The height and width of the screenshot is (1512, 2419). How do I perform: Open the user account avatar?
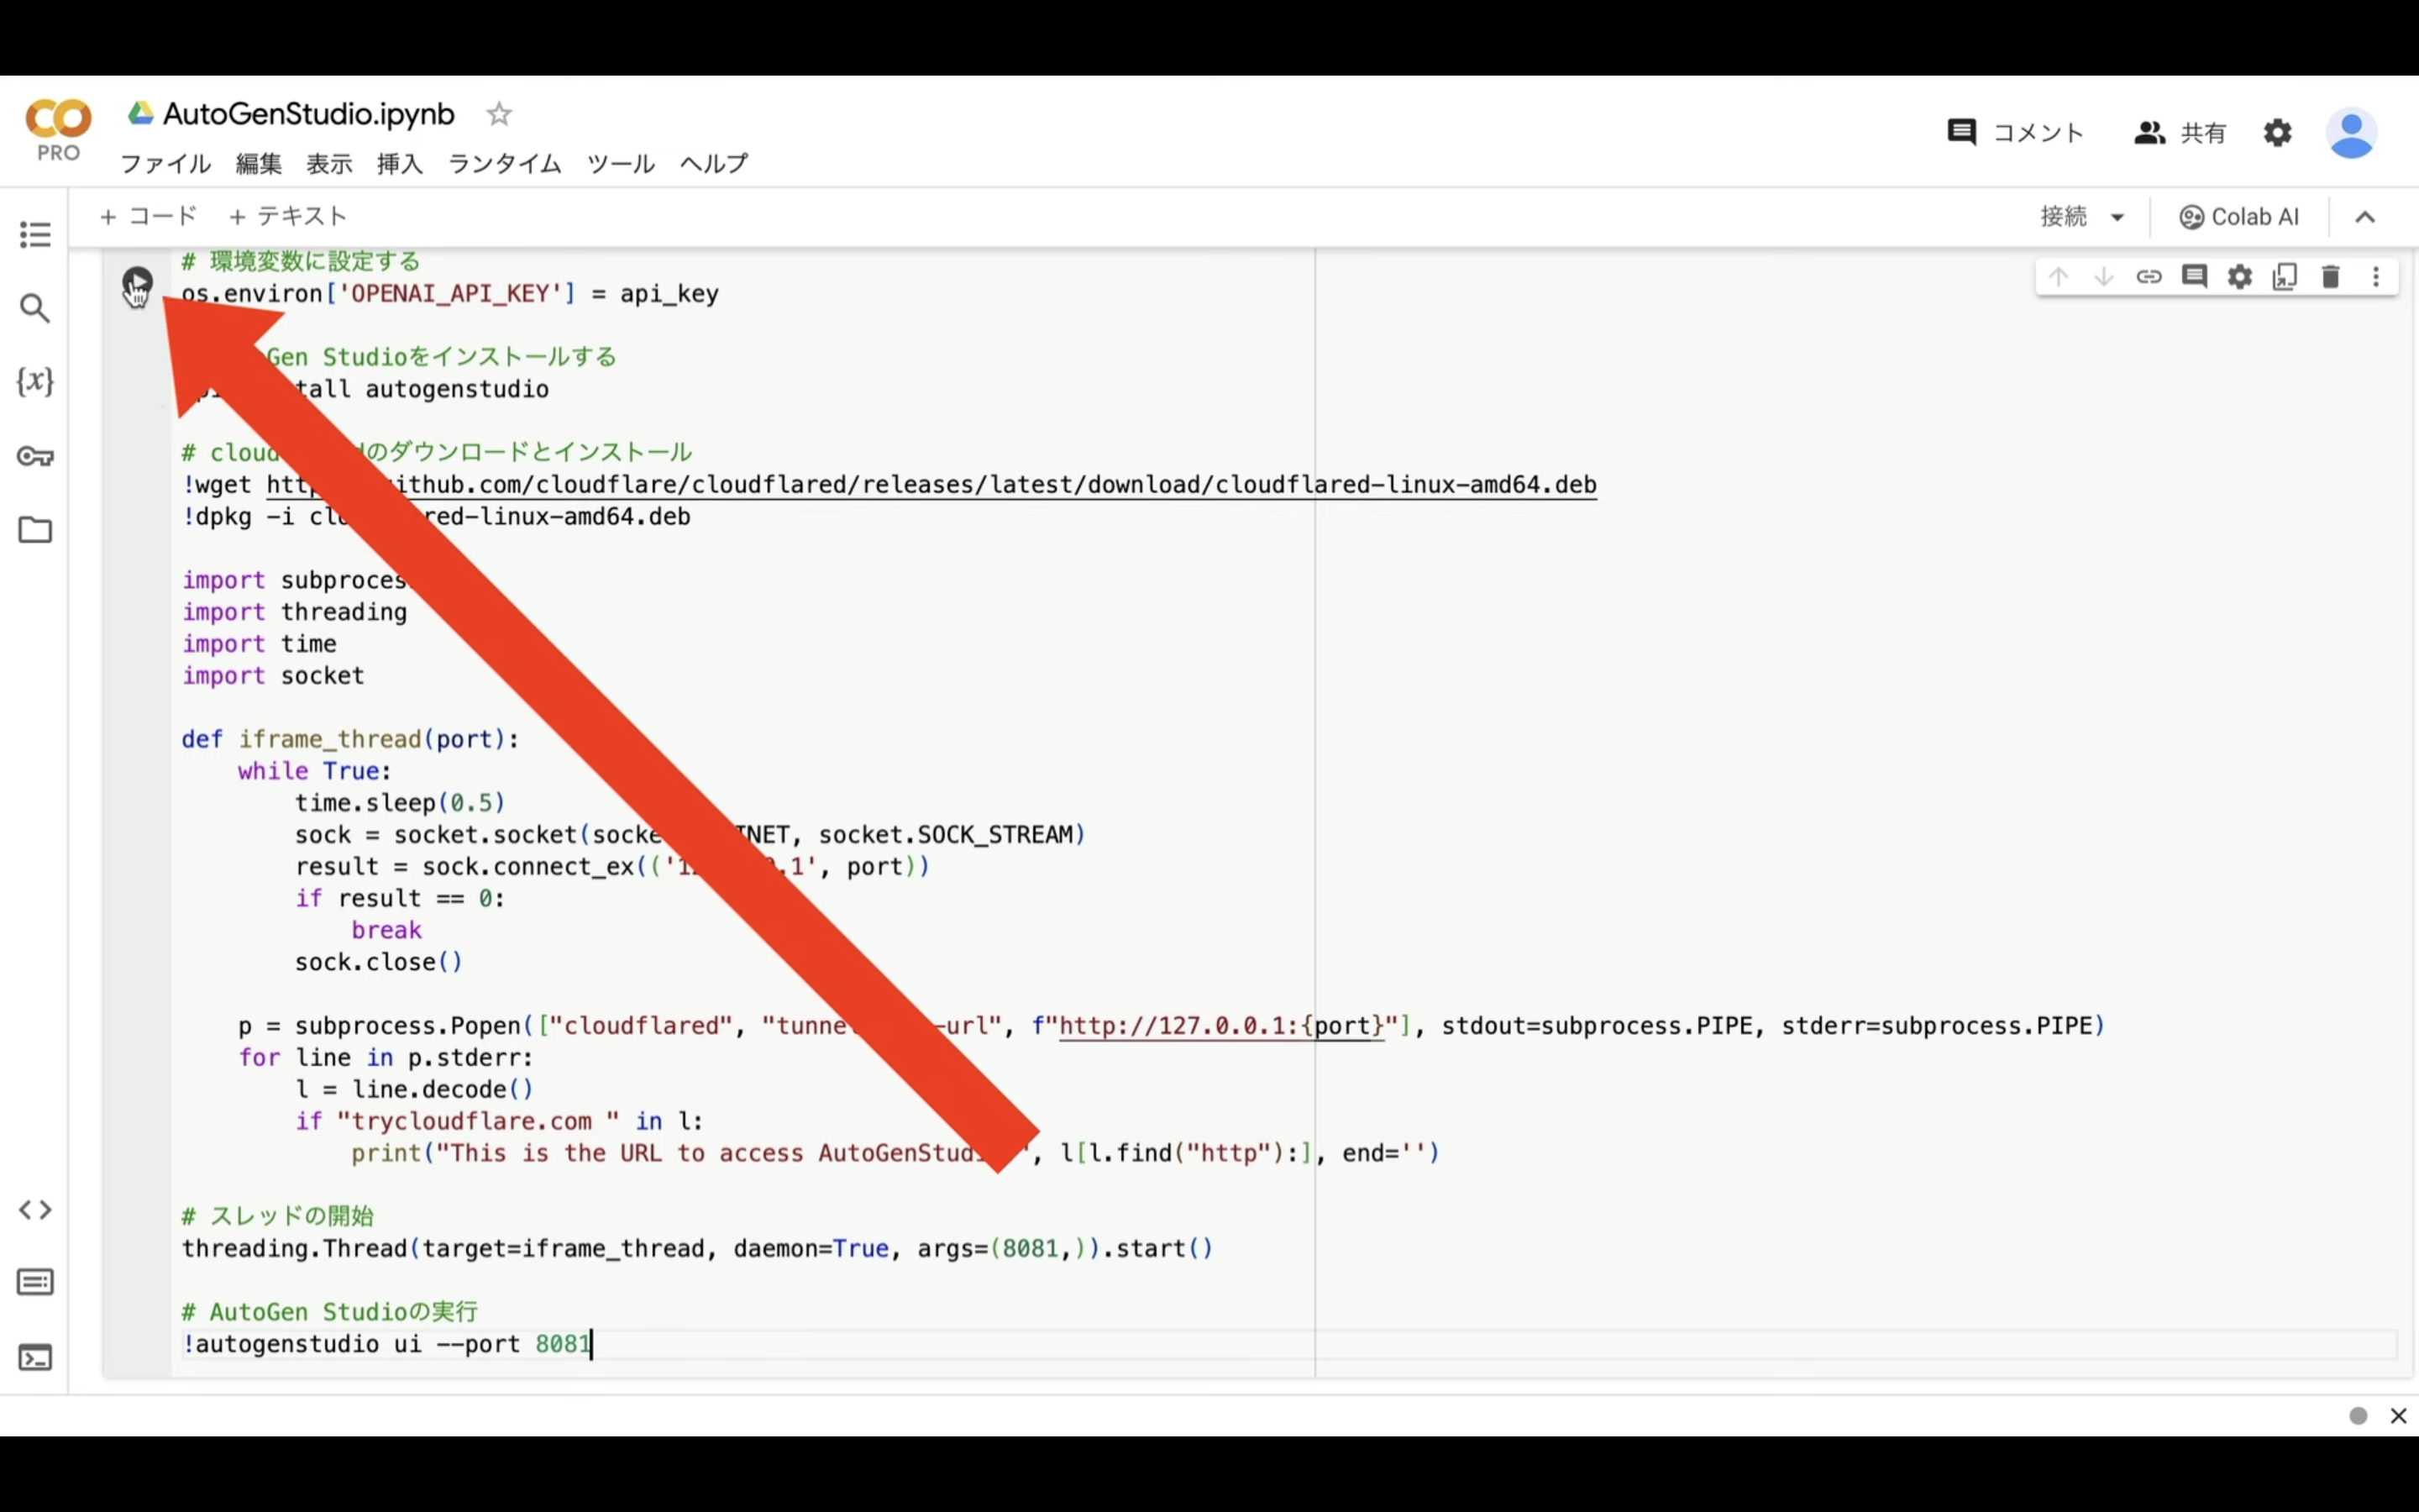tap(2351, 133)
